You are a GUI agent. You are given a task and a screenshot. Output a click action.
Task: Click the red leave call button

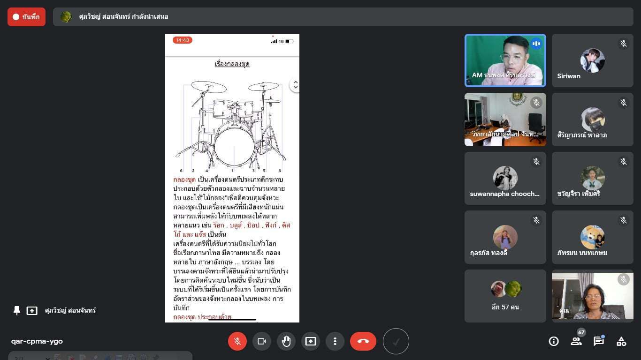point(363,341)
